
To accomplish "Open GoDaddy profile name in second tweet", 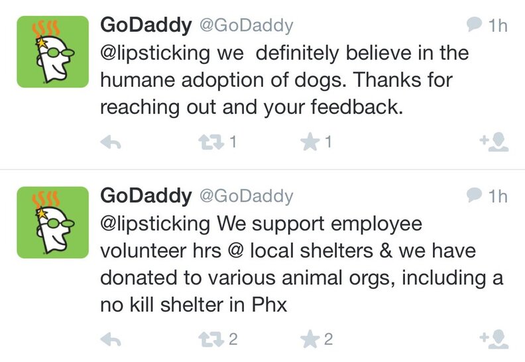I will click(145, 196).
